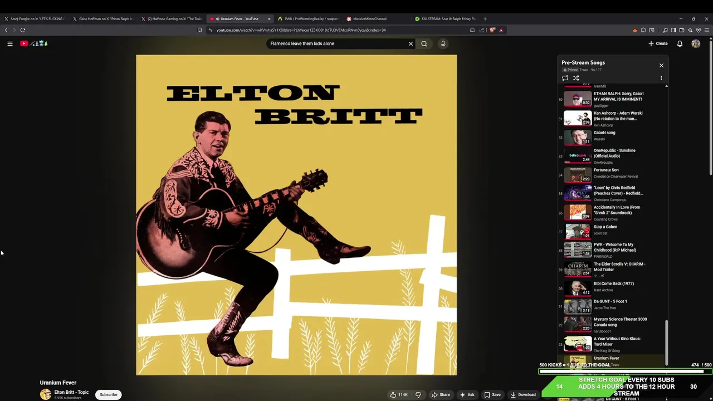This screenshot has width=713, height=401.
Task: Open a new browser tab
Action: tap(485, 19)
